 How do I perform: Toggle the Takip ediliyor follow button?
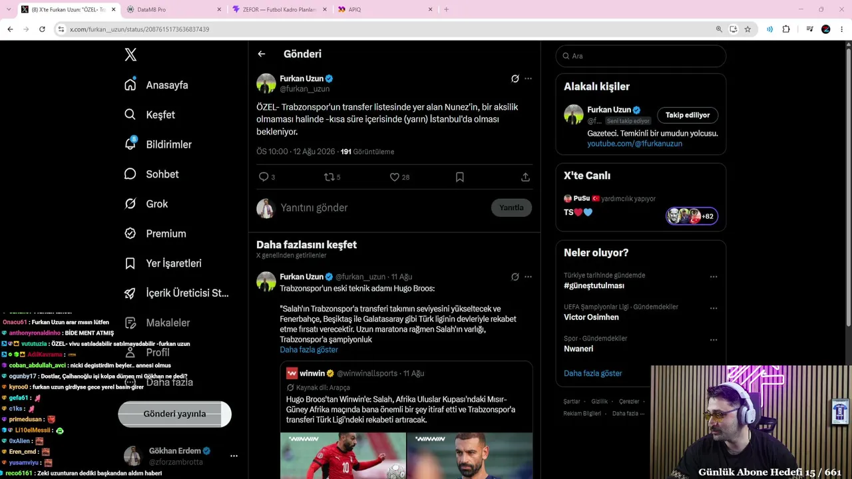click(x=688, y=115)
